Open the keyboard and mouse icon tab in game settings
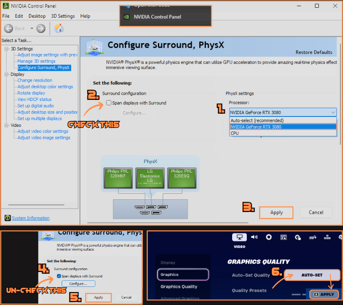Screen dimensions: 343x305 pos(313,237)
